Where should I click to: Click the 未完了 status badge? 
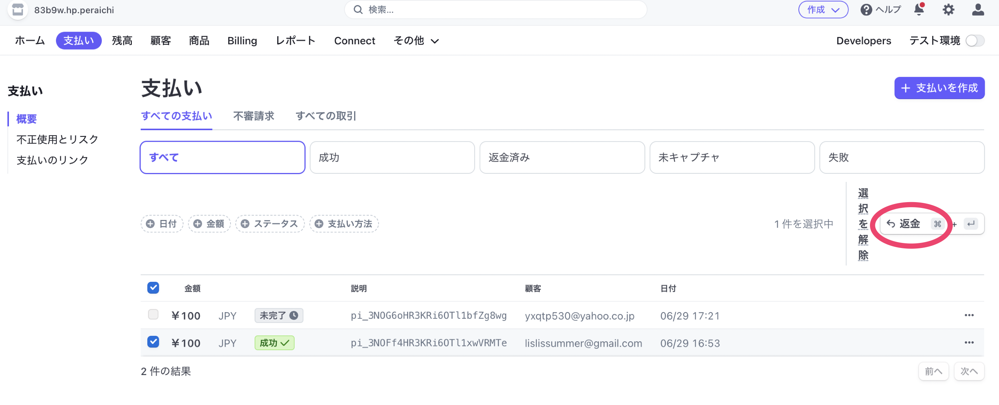point(279,315)
